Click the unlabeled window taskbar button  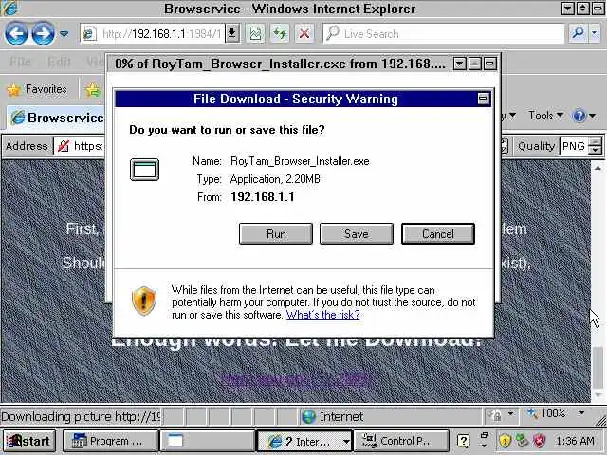tap(207, 441)
